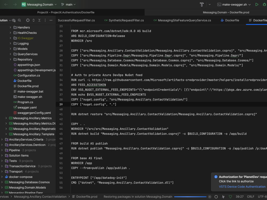This screenshot has width=267, height=200.
Task: Expand the AncillaryServices.Criteria solution folder
Action: [x=2, y=139]
